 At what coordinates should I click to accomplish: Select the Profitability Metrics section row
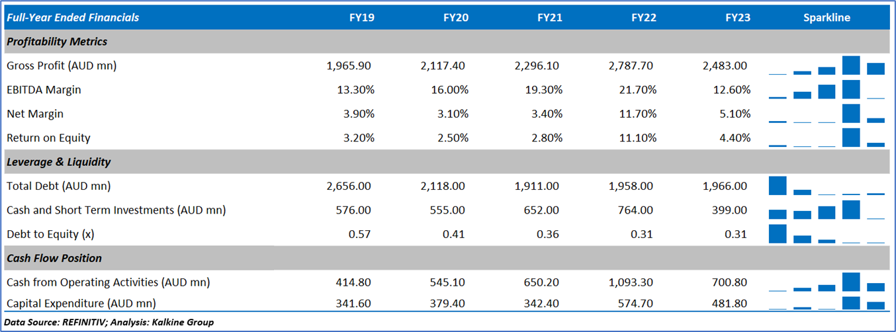click(x=57, y=42)
